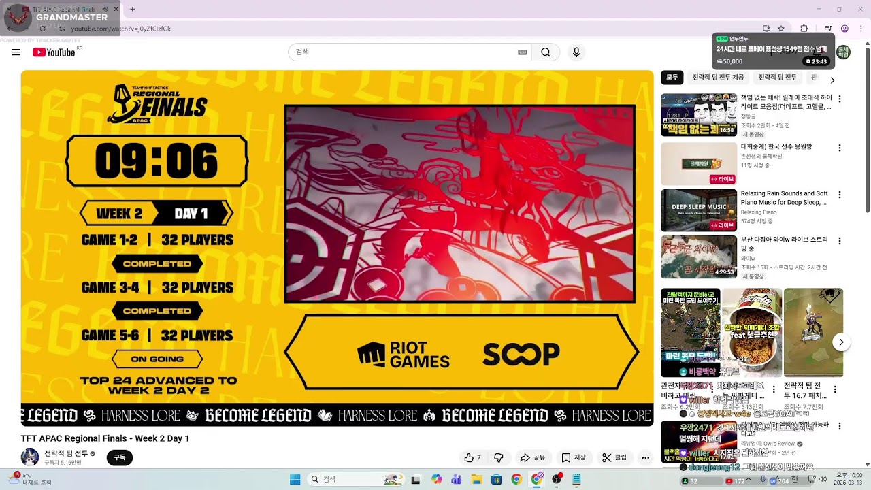871x490 pixels.
Task: Open options menu for 대회중계 한국 선수 응원방
Action: coord(839,148)
